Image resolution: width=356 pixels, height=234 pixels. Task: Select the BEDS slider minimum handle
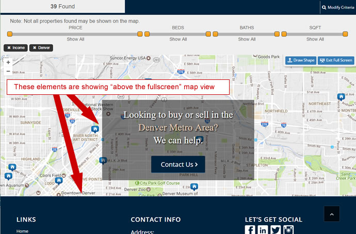[147, 34]
